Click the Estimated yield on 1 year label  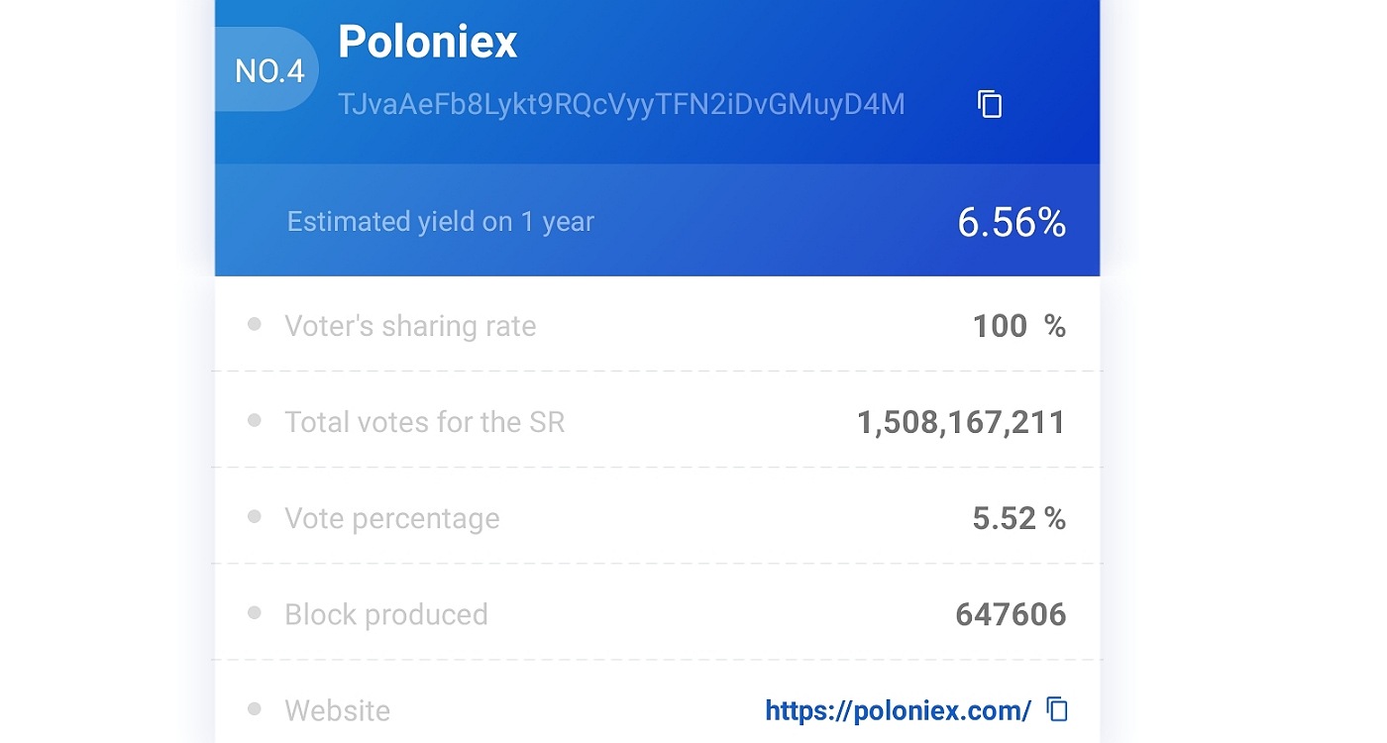(441, 221)
